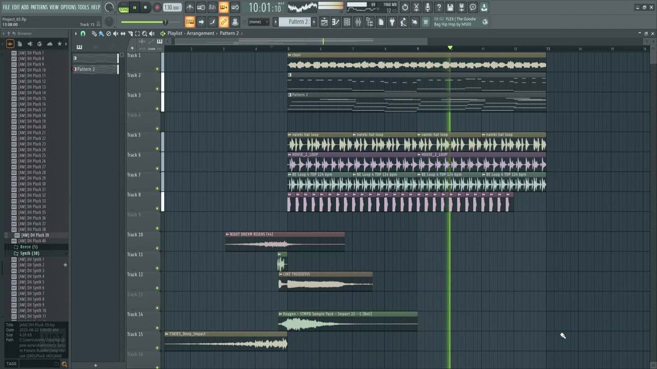Toggle link multi-controller icon
This screenshot has width=657, height=369.
(224, 22)
